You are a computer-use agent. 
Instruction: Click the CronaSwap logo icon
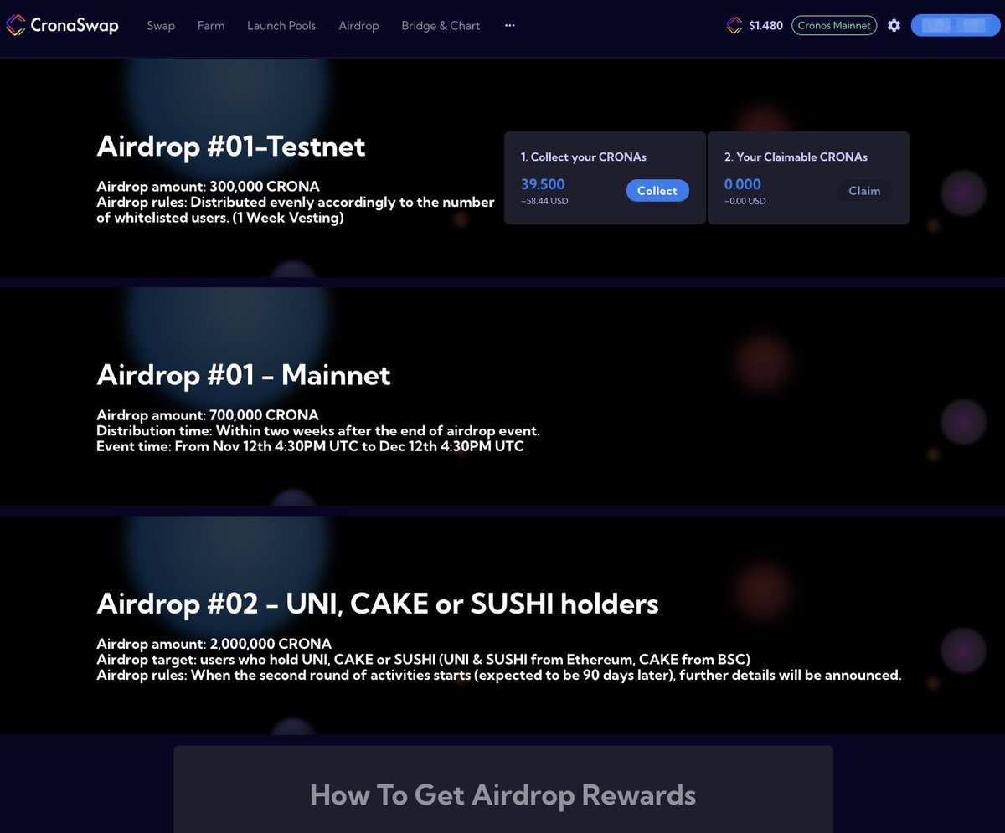16,25
